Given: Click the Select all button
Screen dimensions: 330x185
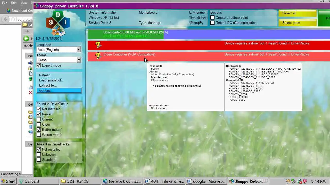Looking at the screenshot, I should click(298, 13).
